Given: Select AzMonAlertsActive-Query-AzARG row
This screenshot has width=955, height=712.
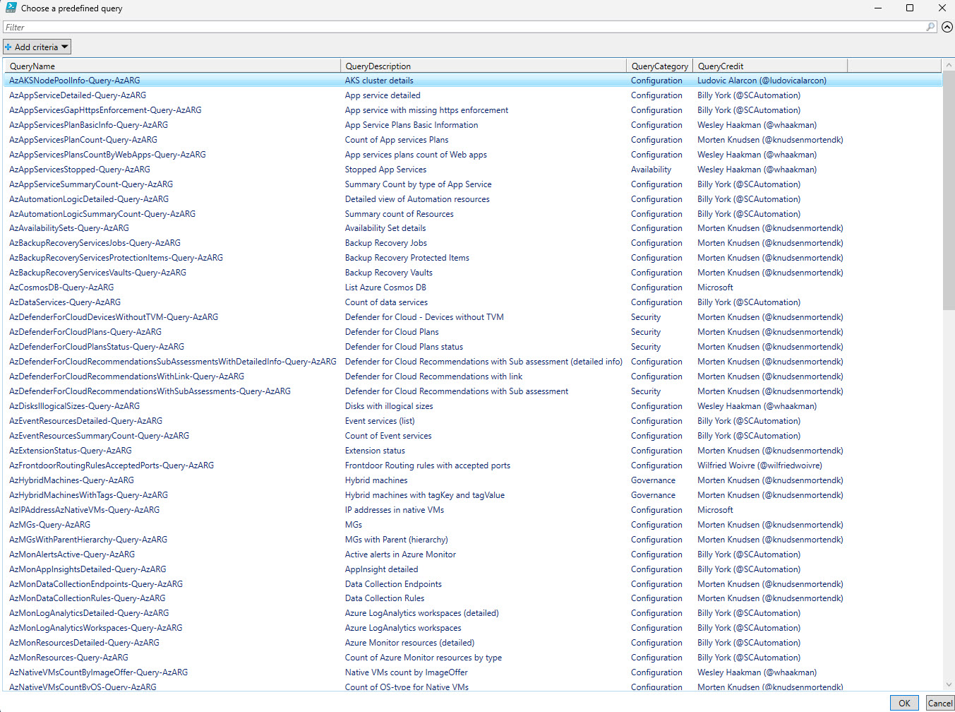Looking at the screenshot, I should (473, 554).
